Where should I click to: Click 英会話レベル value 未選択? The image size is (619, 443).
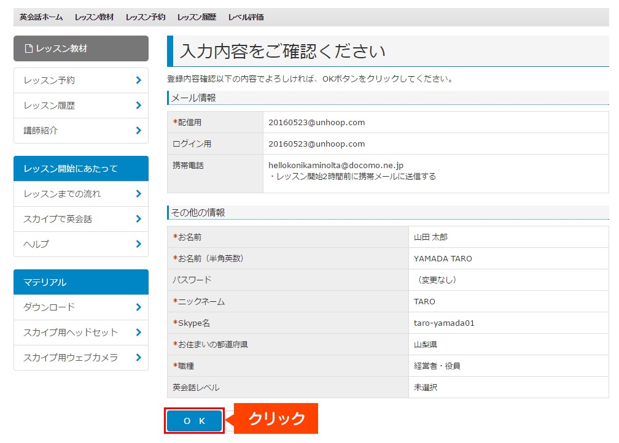426,388
